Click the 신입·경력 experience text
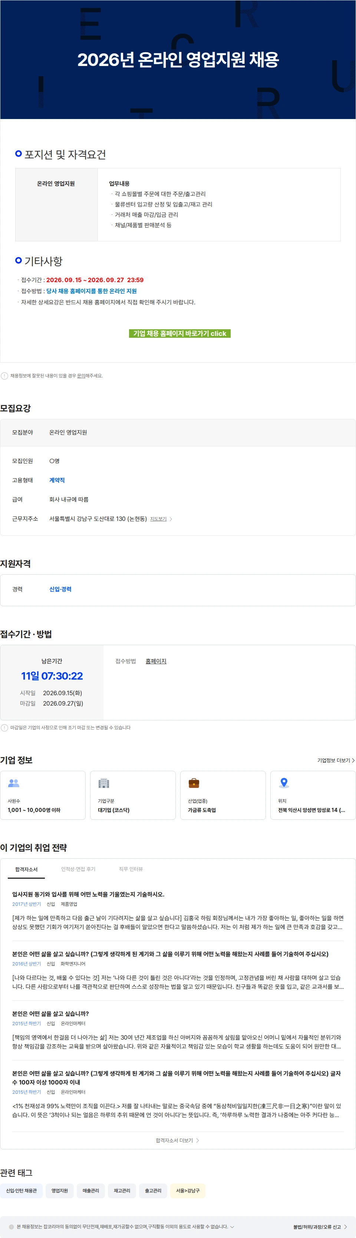Screen dimensions: 356x1238 coord(60,589)
